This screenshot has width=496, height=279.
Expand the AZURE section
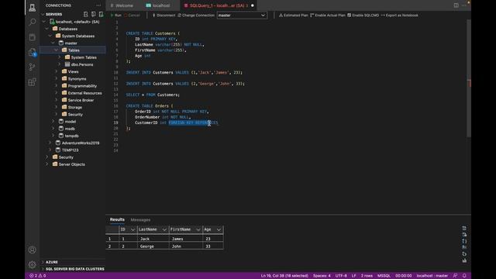click(x=43, y=262)
